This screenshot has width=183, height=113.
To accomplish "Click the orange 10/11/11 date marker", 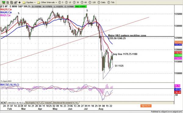I will pyautogui.click(x=146, y=106).
